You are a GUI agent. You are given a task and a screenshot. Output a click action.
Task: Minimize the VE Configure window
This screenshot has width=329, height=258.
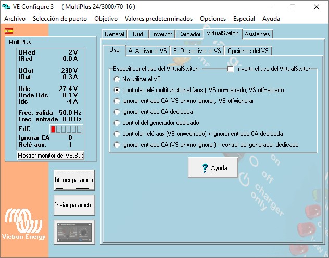coord(269,7)
